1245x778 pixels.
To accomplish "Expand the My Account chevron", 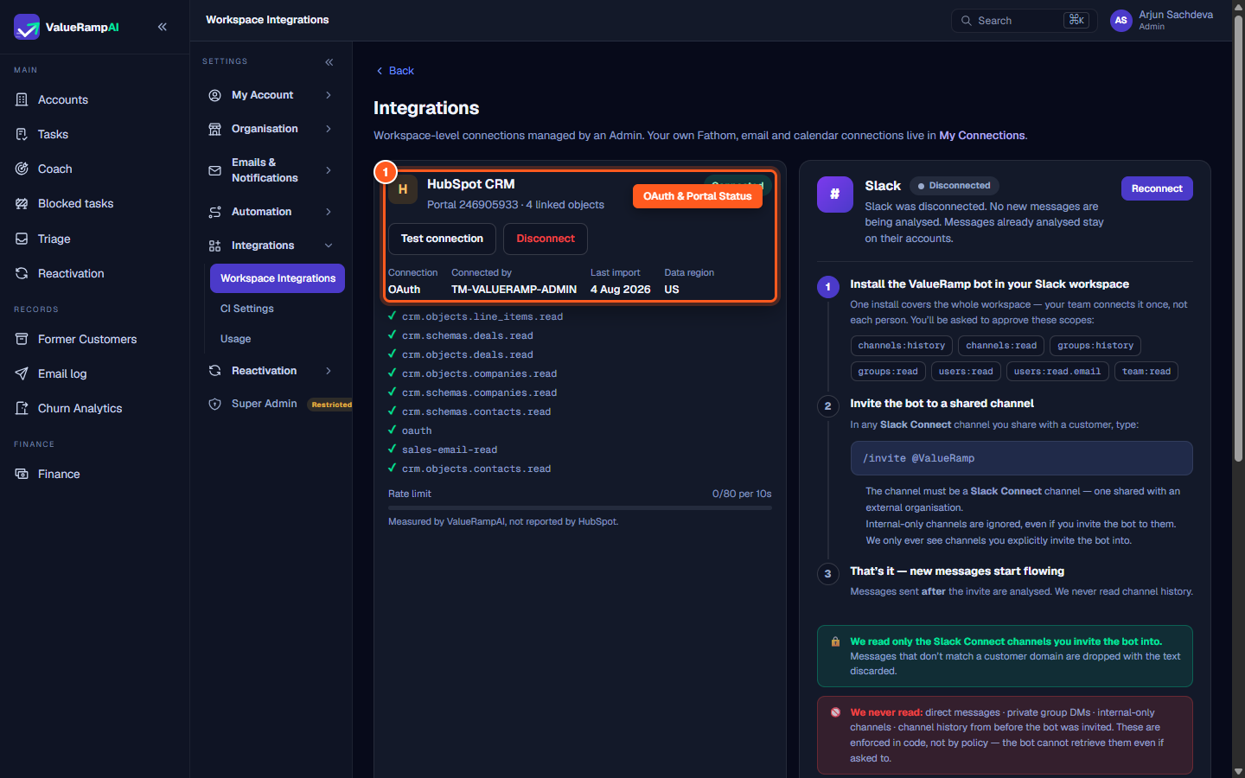I will 329,95.
